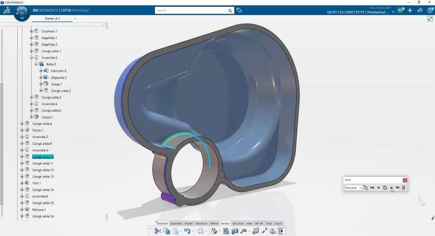Image resolution: width=435 pixels, height=236 pixels.
Task: Switch to the Model tab
Action: point(188,223)
